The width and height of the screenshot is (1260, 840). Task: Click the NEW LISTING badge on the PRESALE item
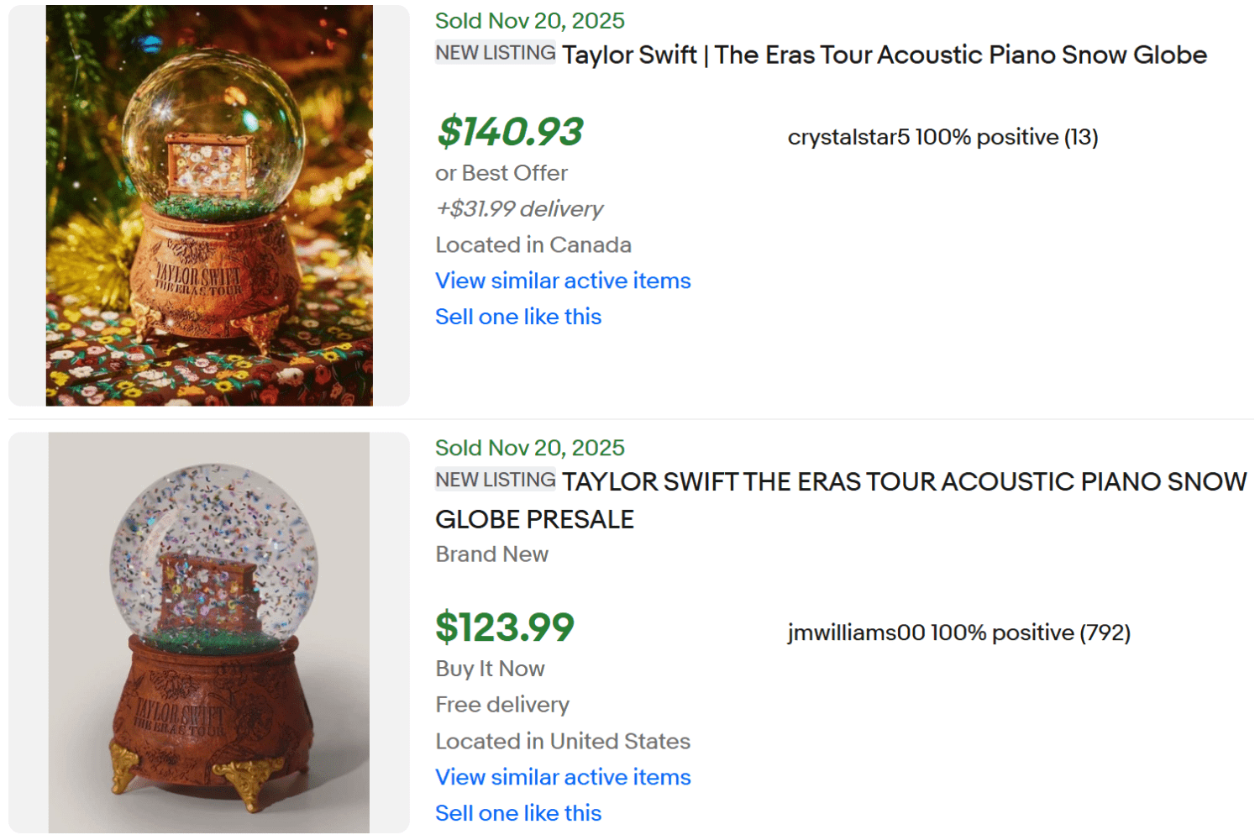point(495,479)
